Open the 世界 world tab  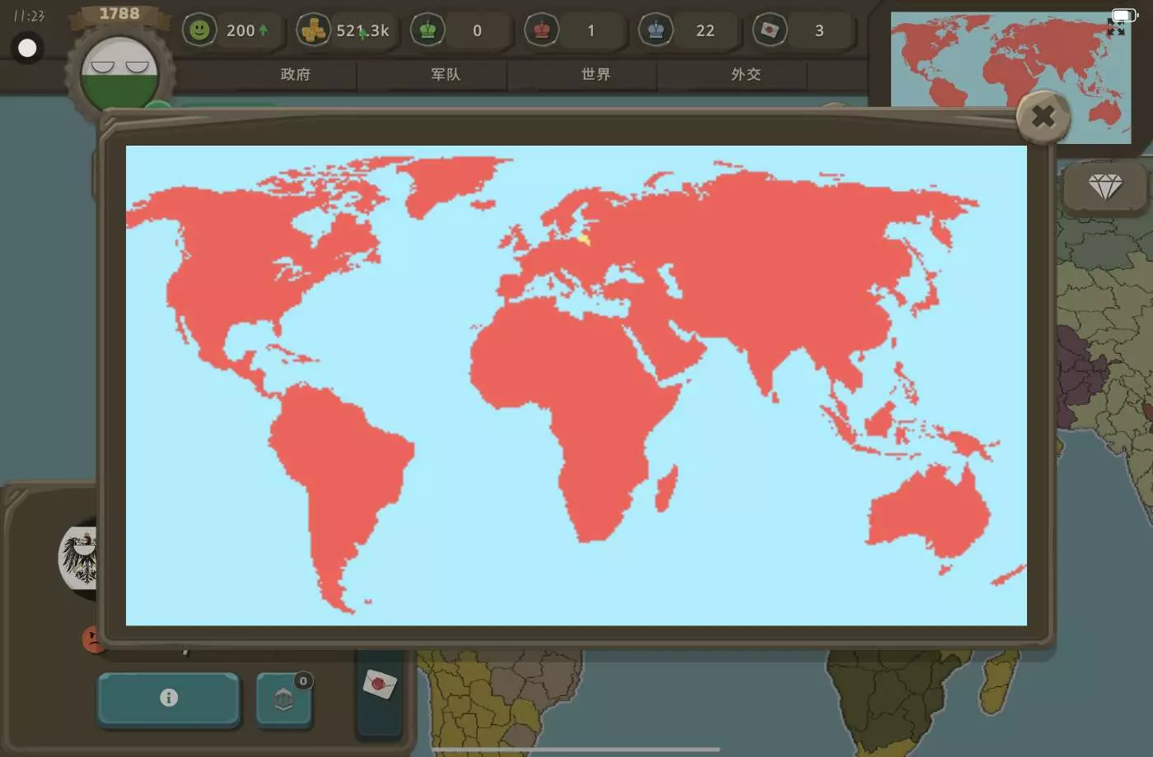click(595, 75)
